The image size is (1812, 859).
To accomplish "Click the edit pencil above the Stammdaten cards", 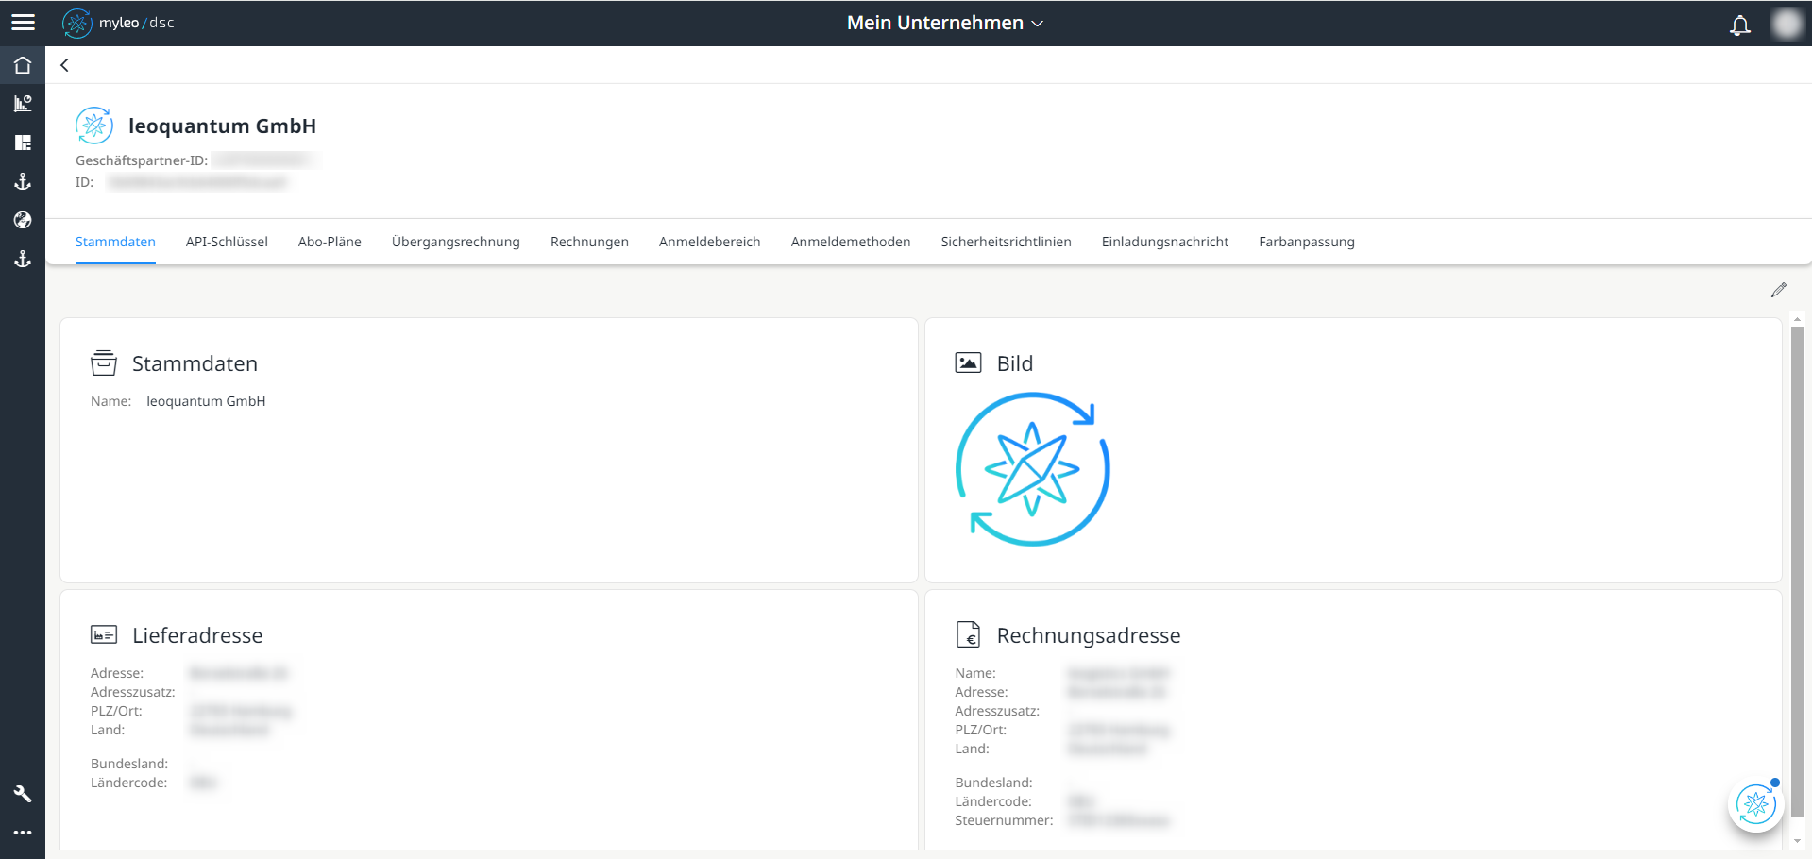I will point(1780,290).
